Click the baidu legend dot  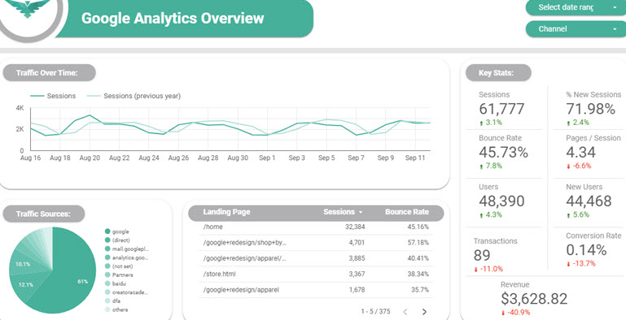click(107, 283)
